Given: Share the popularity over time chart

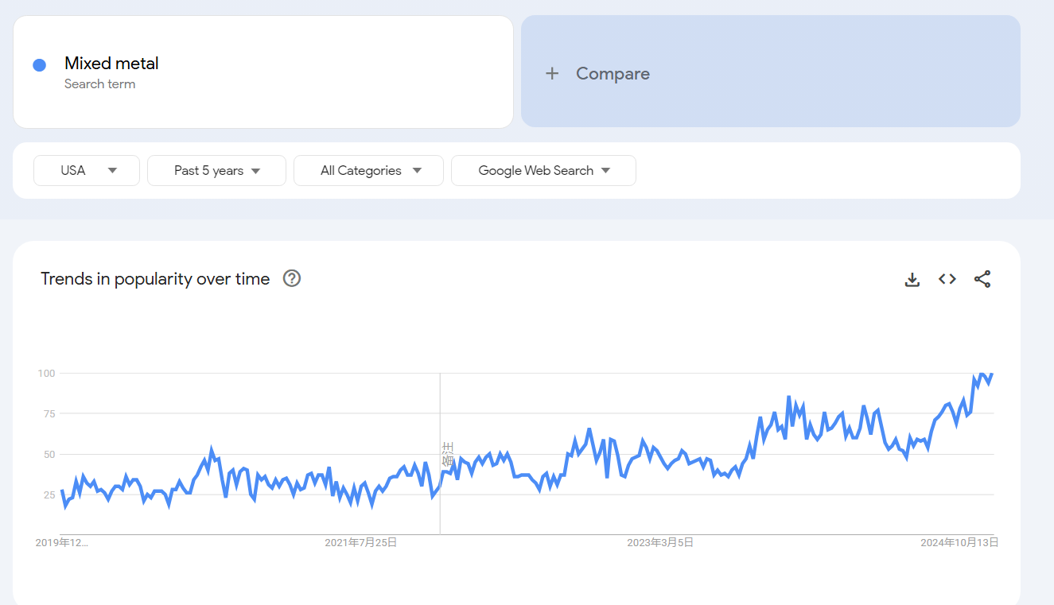Looking at the screenshot, I should pyautogui.click(x=982, y=279).
